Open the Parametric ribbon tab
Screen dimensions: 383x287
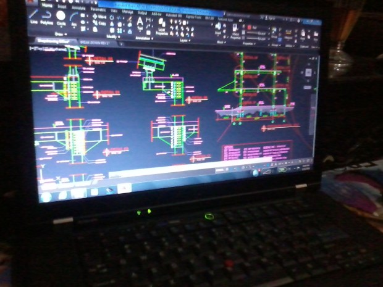click(x=98, y=9)
